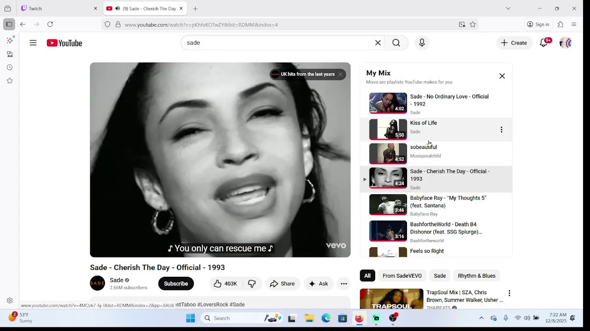Open options for TrapSoul Mix video

click(x=509, y=293)
